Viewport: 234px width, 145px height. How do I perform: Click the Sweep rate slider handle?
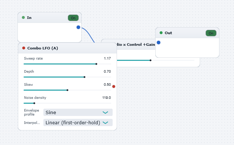96,64
